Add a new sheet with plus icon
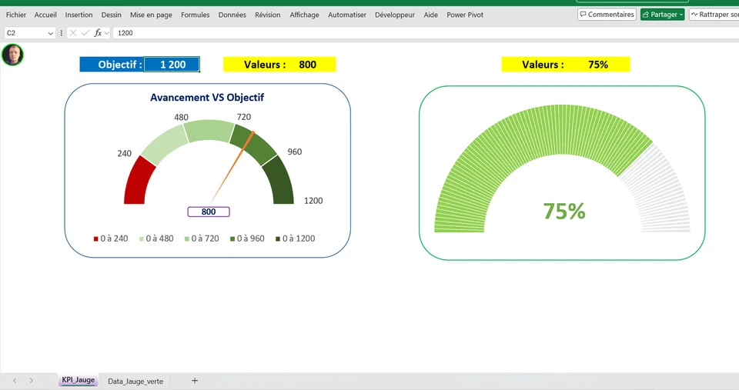 (195, 381)
